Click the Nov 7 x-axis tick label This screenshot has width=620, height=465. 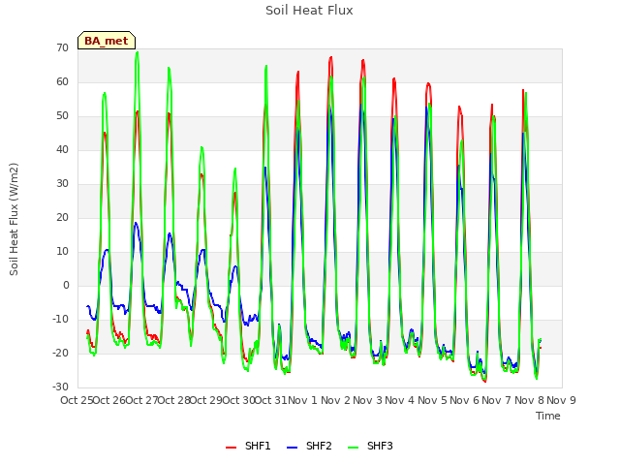click(x=497, y=400)
